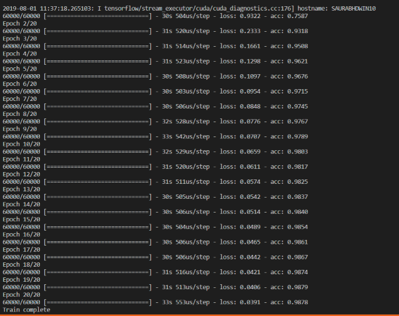
Task: Click the acc value 0.9745
Action: [x=297, y=107]
